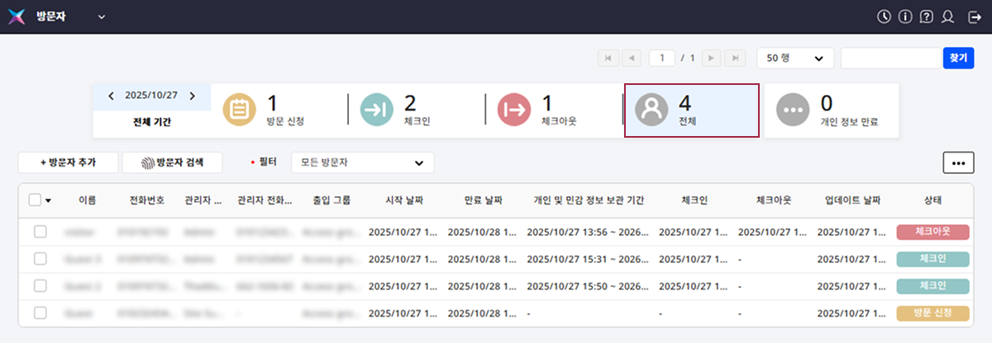The width and height of the screenshot is (992, 343).
Task: Click the logout icon
Action: pos(974,16)
